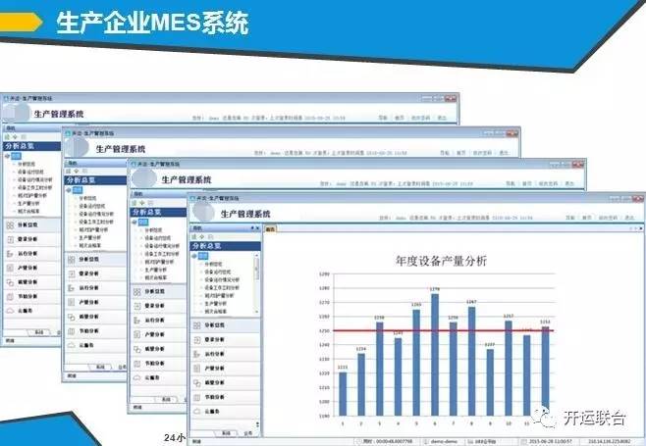The width and height of the screenshot is (646, 446).
Task: Click 云服务 cloud icon in front window
Action: (x=197, y=413)
